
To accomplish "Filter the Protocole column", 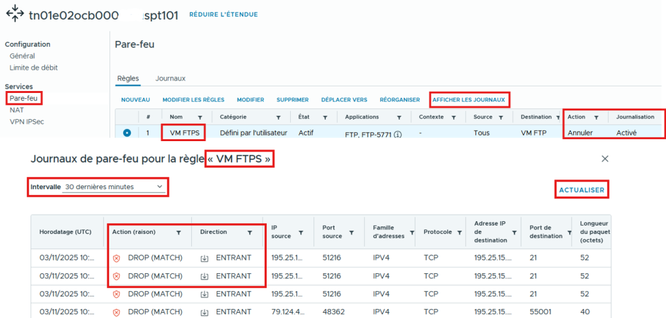I will pyautogui.click(x=460, y=232).
